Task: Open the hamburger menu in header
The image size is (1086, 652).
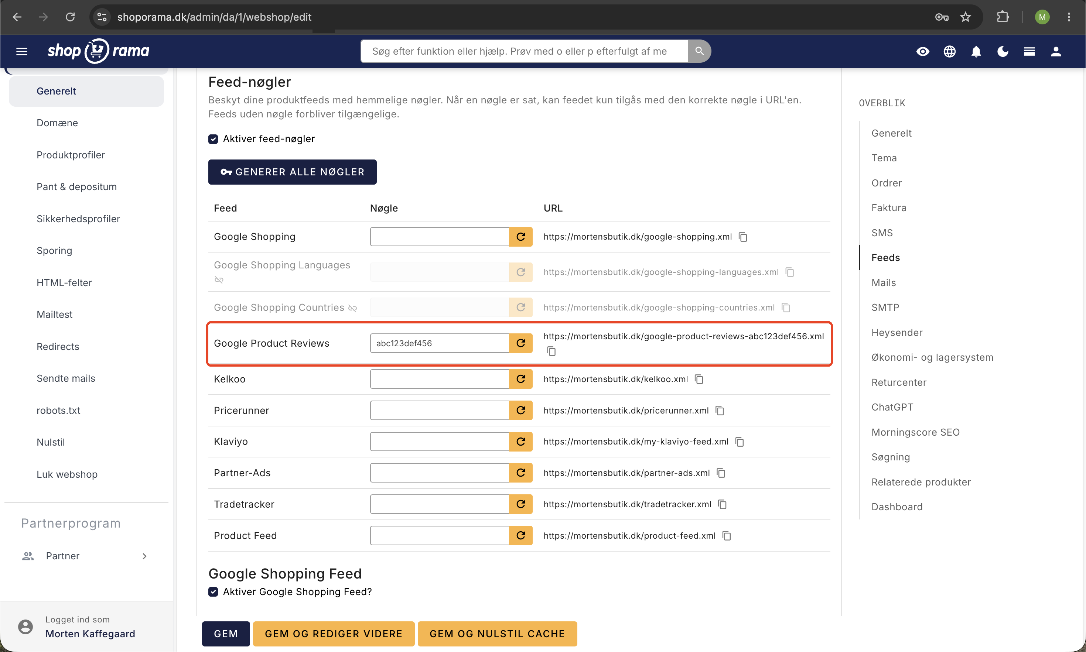Action: (x=21, y=51)
